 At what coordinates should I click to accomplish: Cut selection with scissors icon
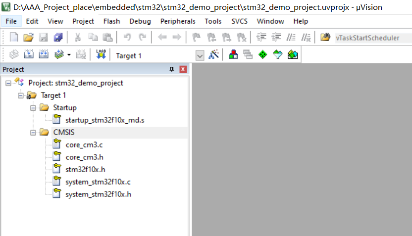(x=78, y=37)
